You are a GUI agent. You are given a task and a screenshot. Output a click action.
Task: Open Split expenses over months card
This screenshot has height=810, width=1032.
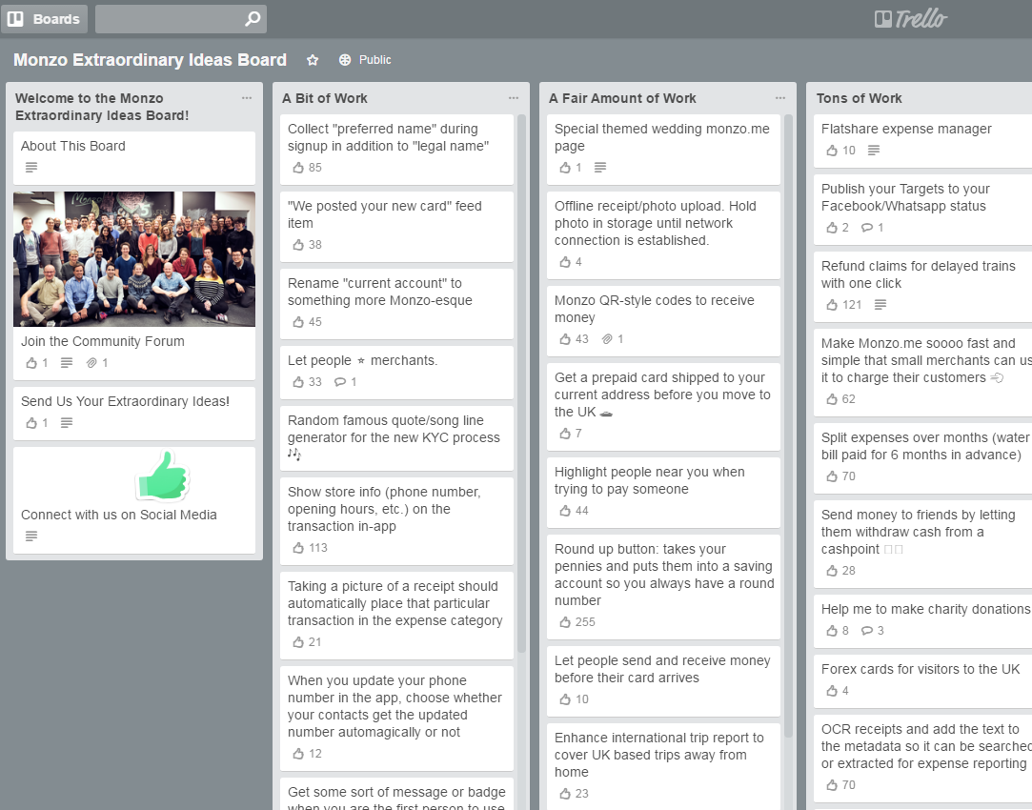point(922,458)
